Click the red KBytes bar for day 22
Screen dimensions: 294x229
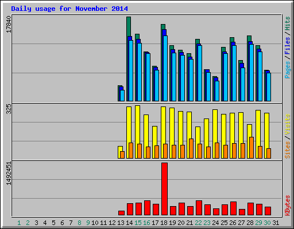pyautogui.click(x=199, y=208)
